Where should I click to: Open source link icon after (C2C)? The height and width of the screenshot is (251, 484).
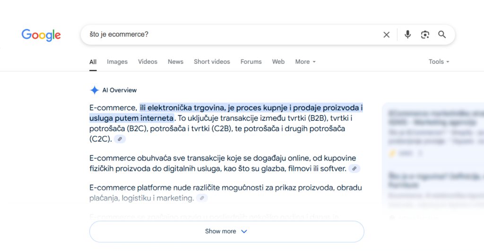click(120, 139)
